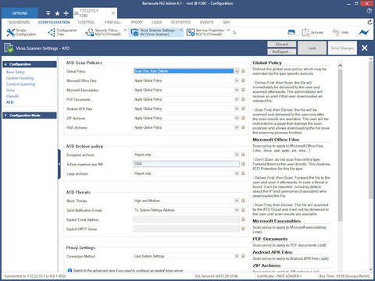This screenshot has height=281, width=375.
Task: Click help panel scroll up arrow
Action: tap(340, 66)
